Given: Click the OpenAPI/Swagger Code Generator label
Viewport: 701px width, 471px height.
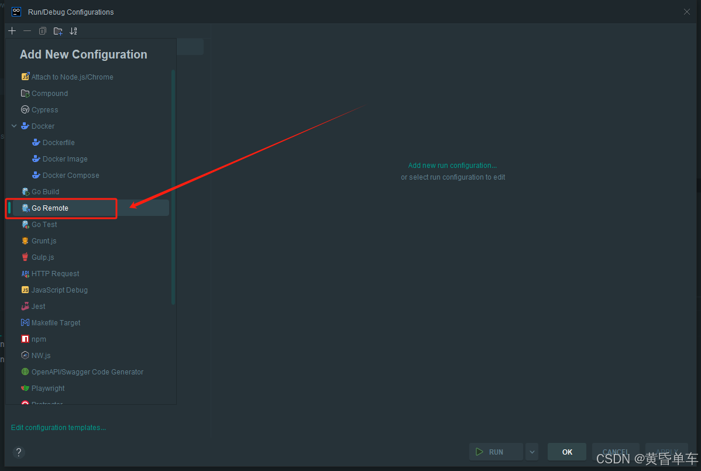Looking at the screenshot, I should click(88, 372).
